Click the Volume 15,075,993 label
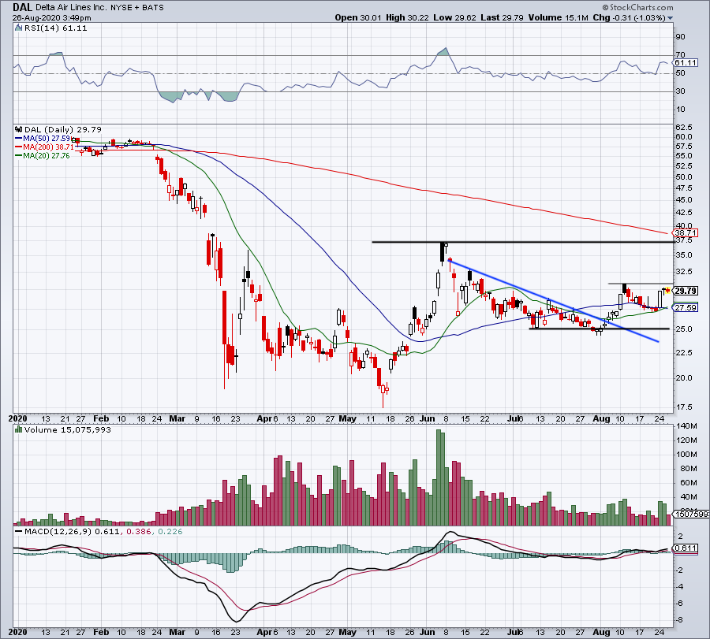This screenshot has width=710, height=639. pyautogui.click(x=68, y=429)
